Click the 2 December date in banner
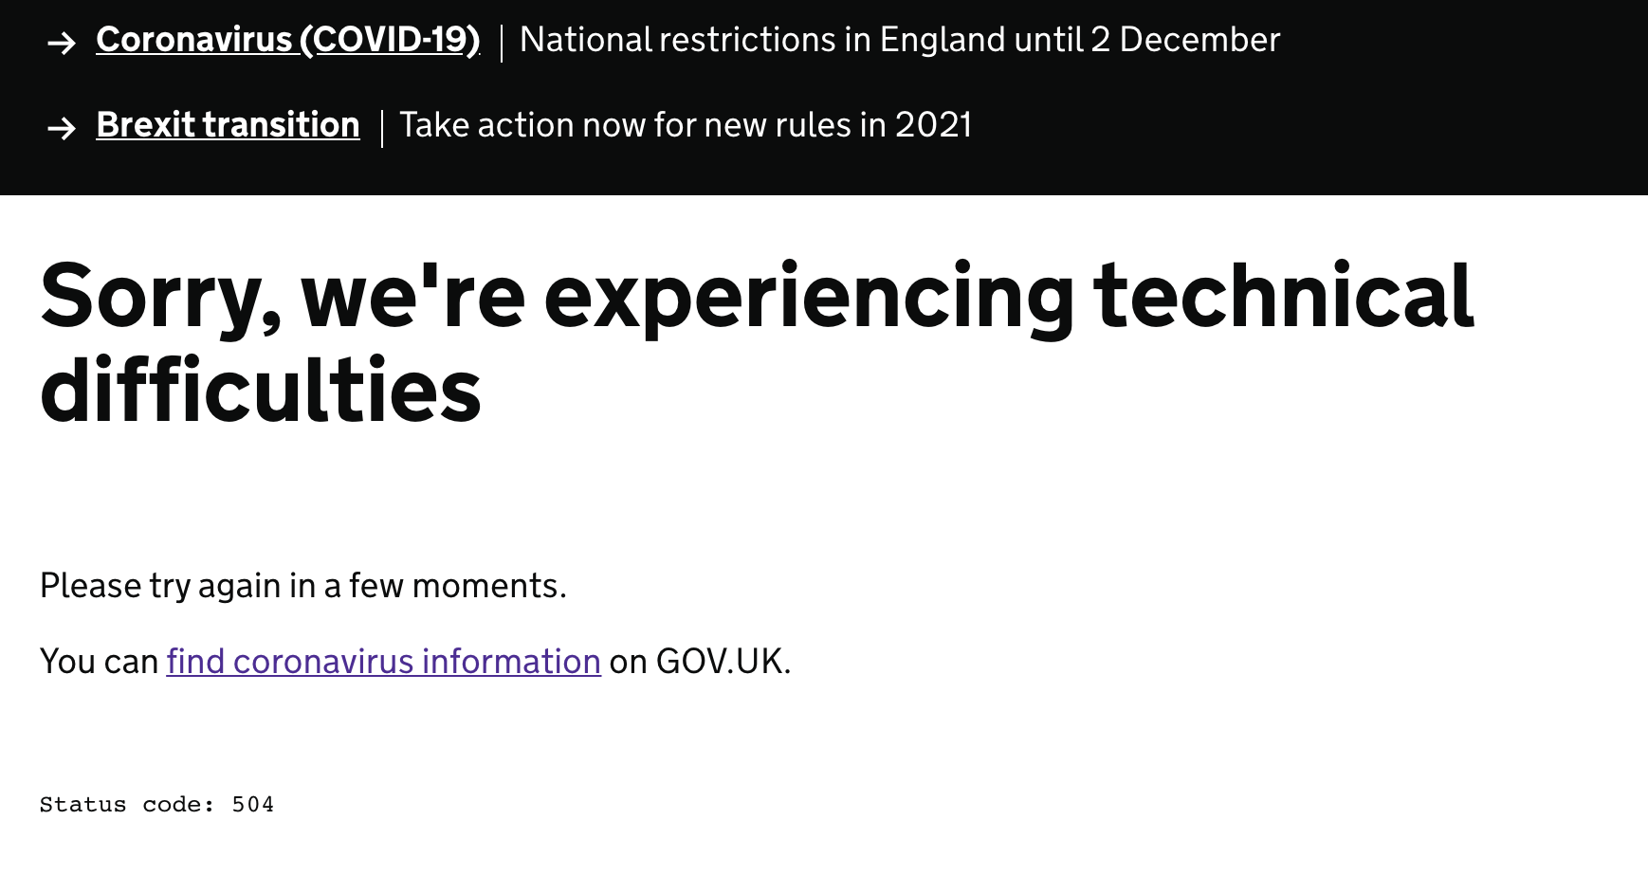The height and width of the screenshot is (893, 1648). (1185, 40)
